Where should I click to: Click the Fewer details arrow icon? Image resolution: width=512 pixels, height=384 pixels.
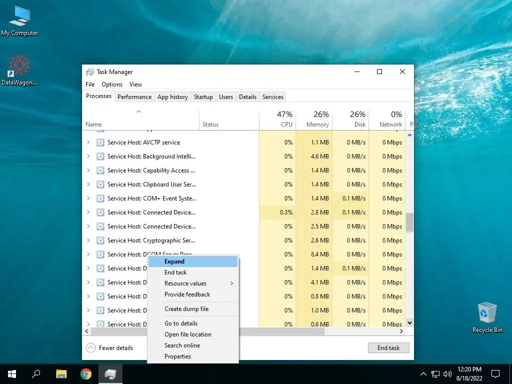point(91,348)
